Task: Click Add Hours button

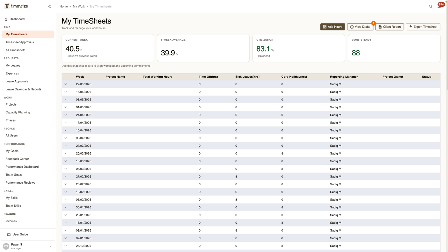Action: [x=333, y=27]
